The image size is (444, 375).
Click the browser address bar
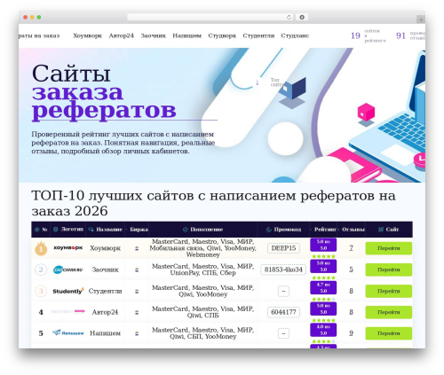click(210, 18)
